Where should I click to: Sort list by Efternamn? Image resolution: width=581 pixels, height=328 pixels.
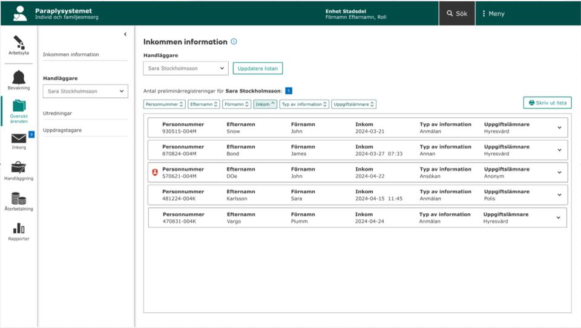[x=204, y=105]
